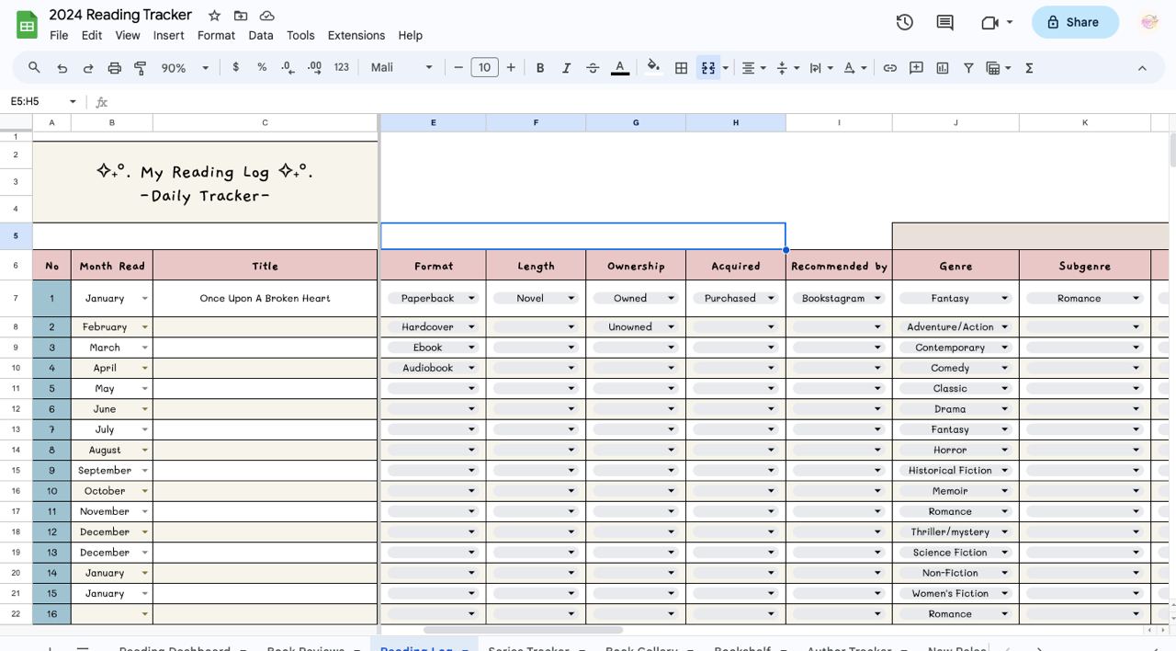1176x651 pixels.
Task: Format selection as currency
Action: coord(236,67)
